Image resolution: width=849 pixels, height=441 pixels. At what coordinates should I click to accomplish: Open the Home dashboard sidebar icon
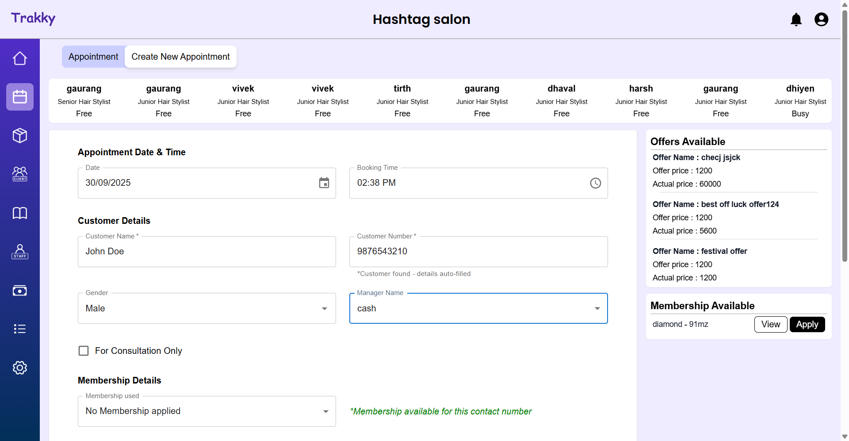point(20,58)
